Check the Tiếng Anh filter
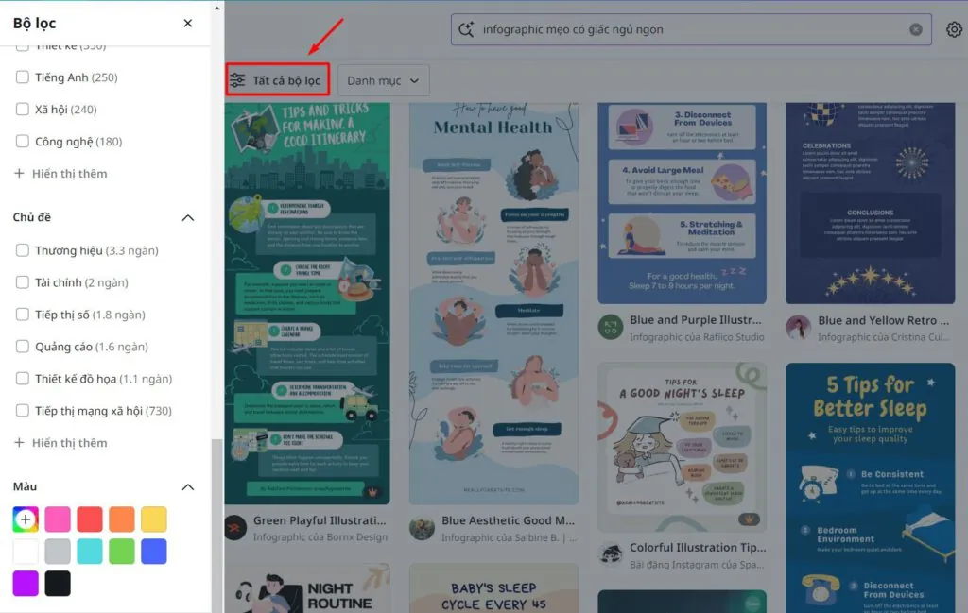This screenshot has height=613, width=968. point(23,77)
